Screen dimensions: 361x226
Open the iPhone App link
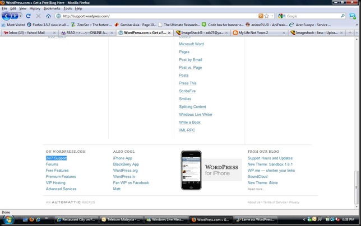point(122,158)
